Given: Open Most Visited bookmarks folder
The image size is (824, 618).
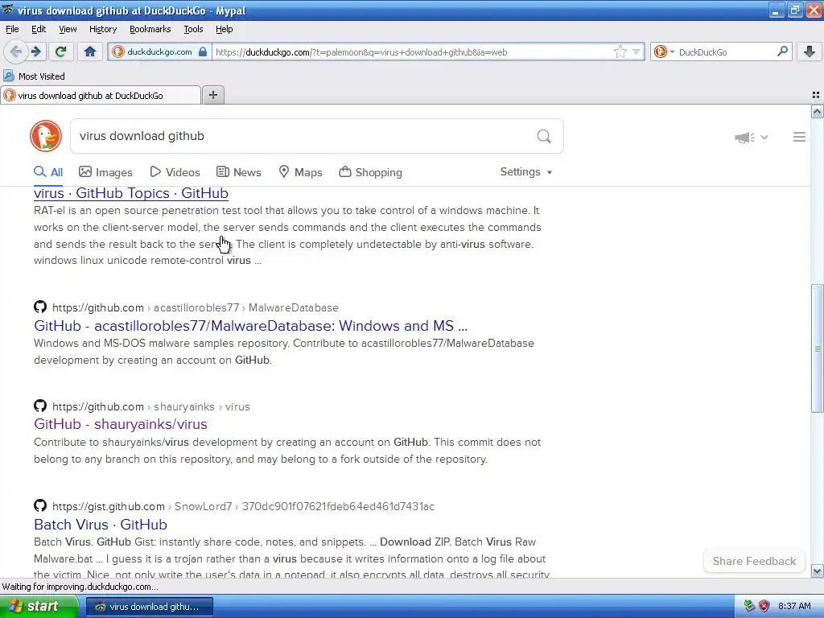Looking at the screenshot, I should click(34, 76).
